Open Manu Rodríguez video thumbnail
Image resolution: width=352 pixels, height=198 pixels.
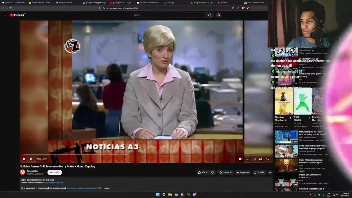[287, 137]
